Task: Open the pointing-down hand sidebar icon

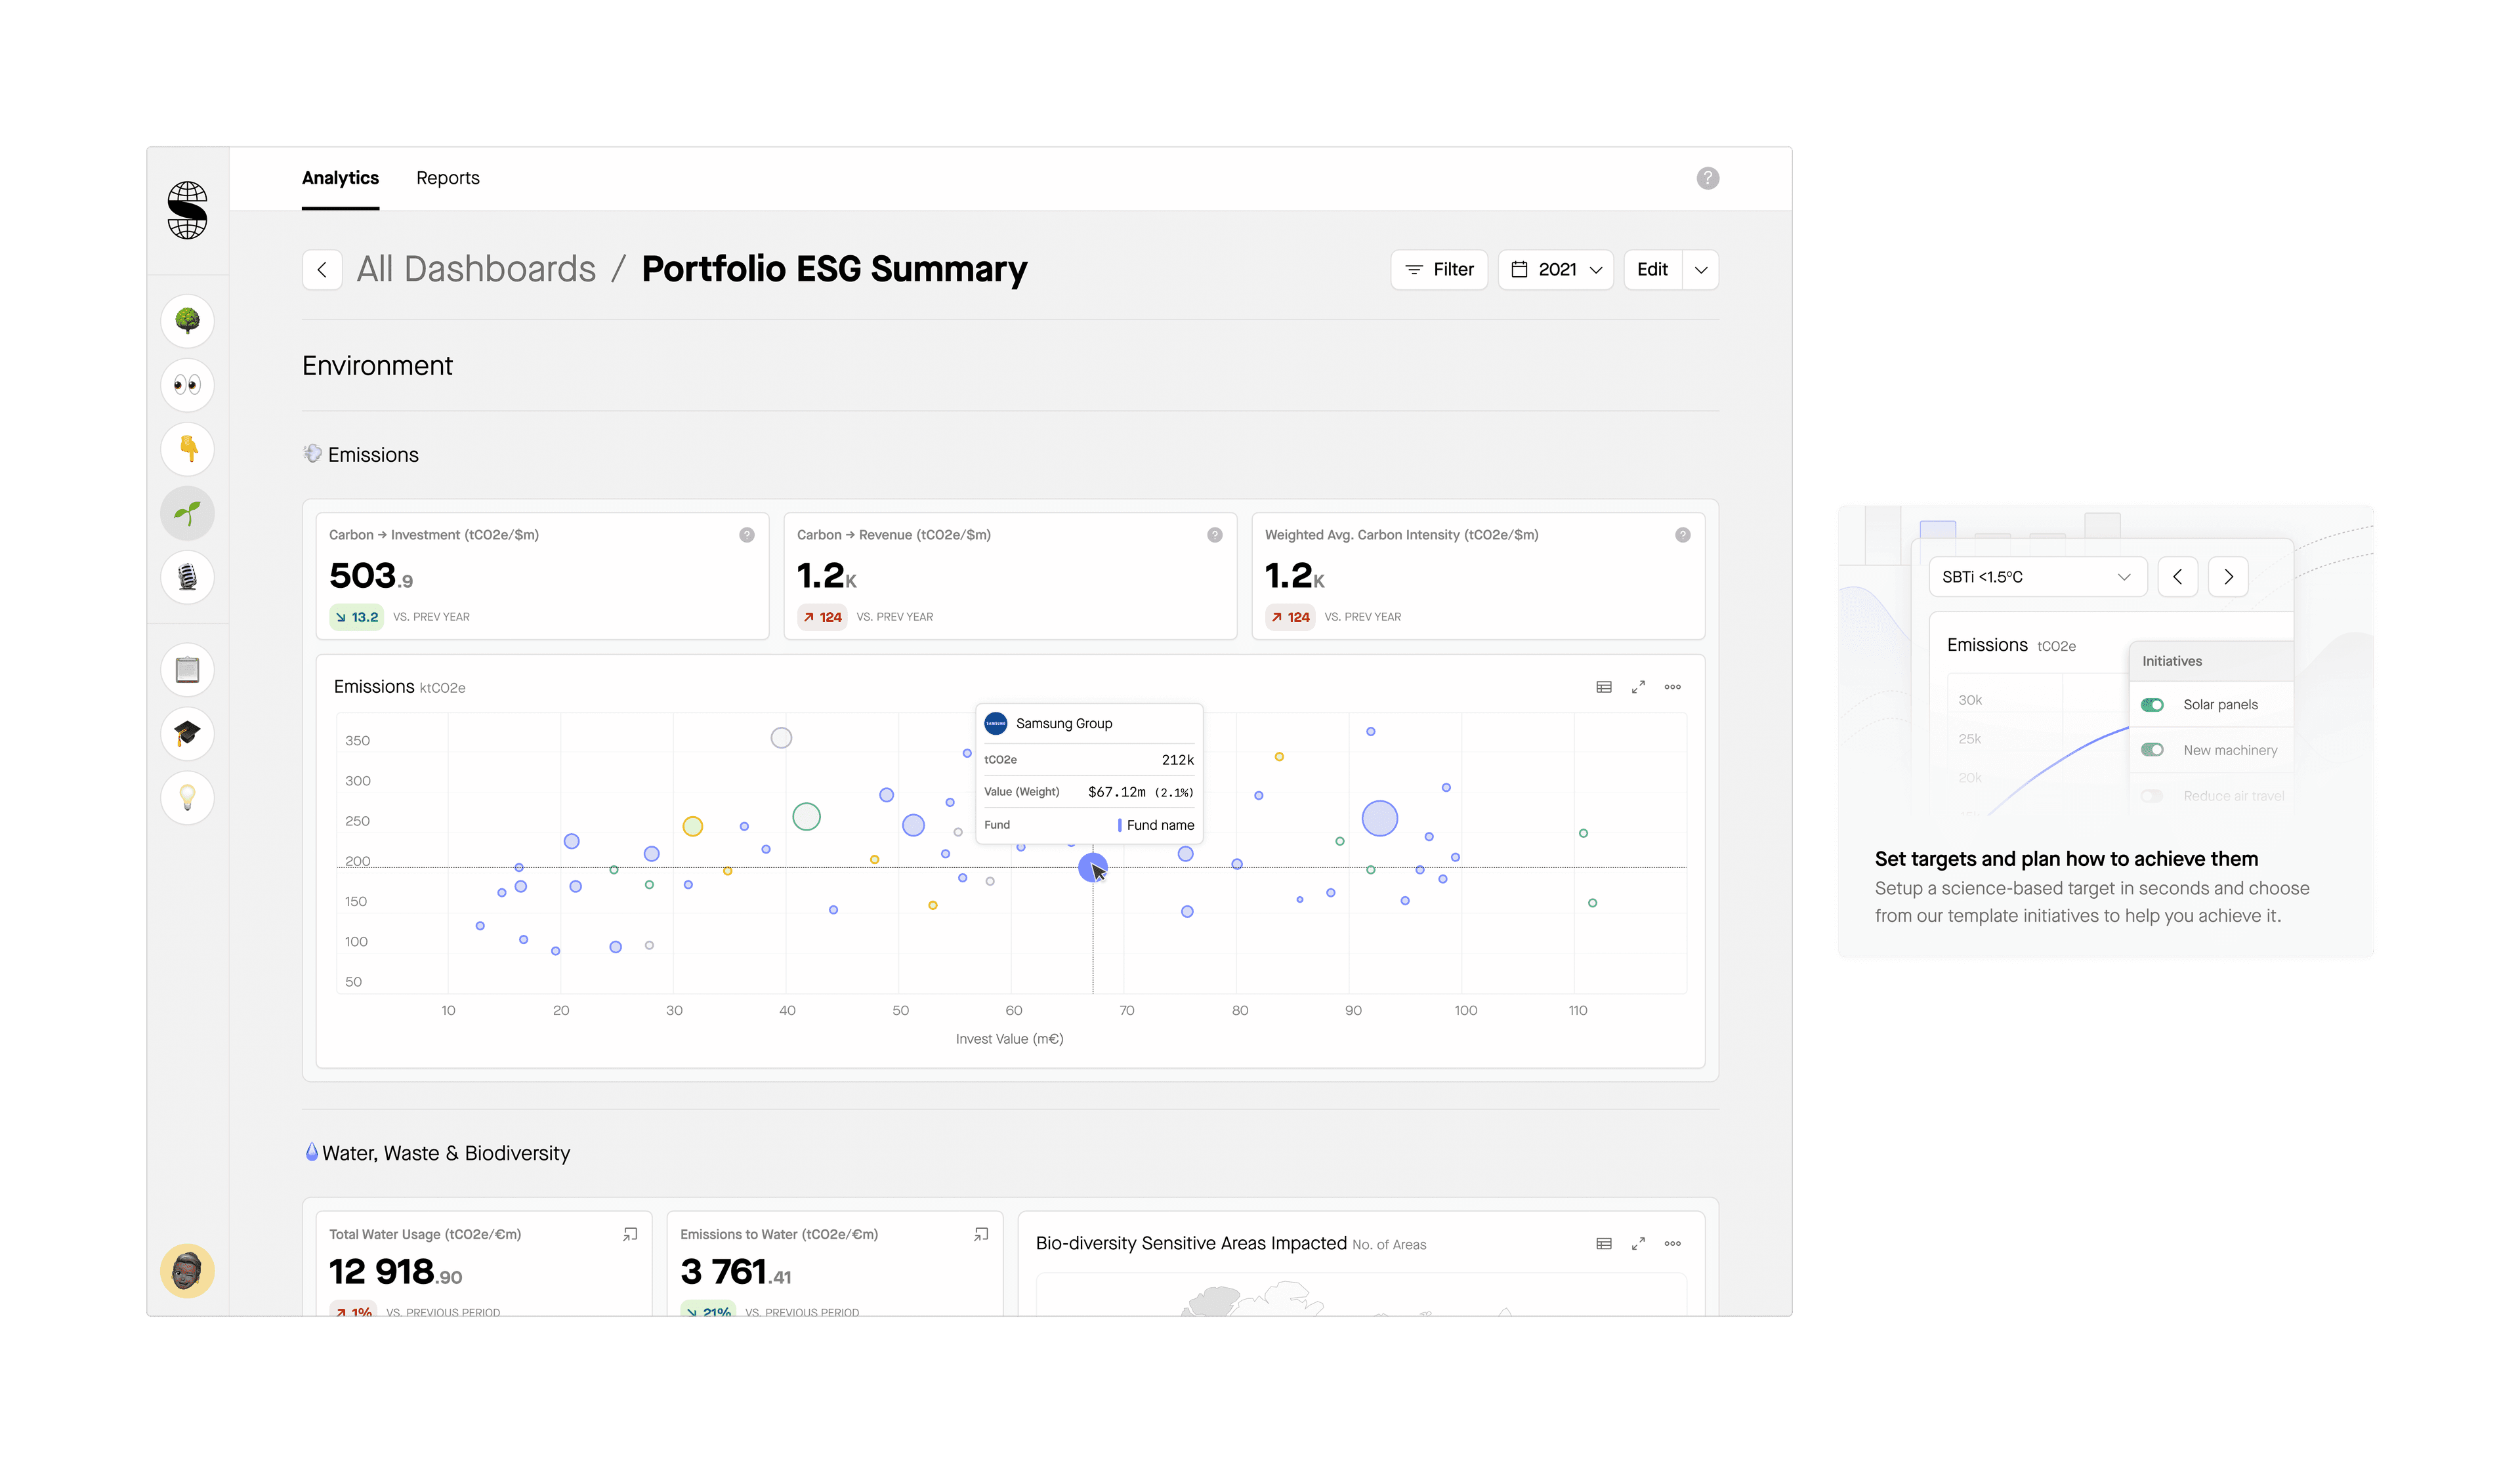Action: tap(187, 449)
